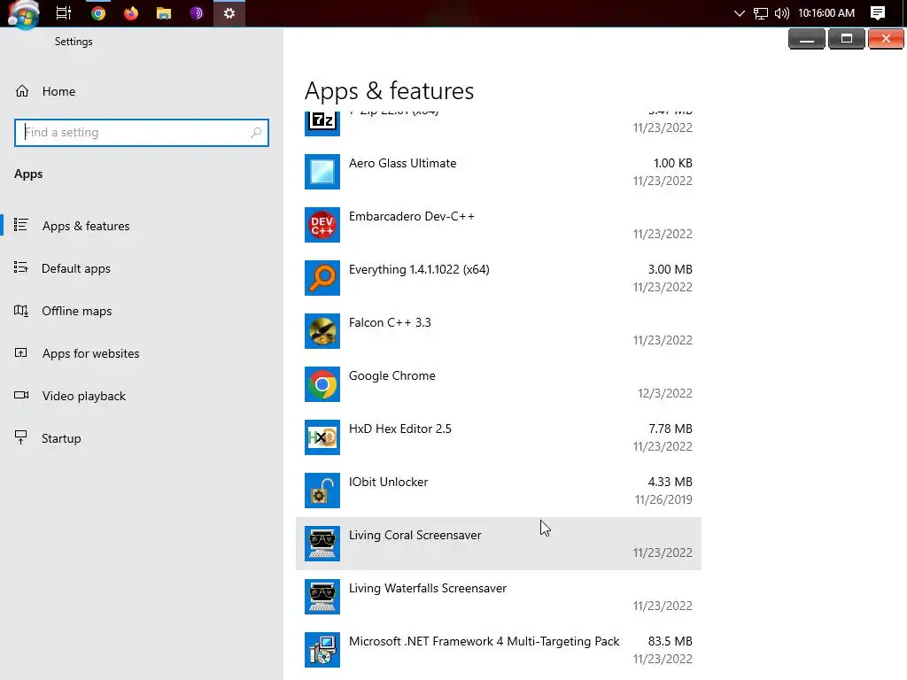
Task: Click the Falcon C++ icon
Action: [x=322, y=331]
